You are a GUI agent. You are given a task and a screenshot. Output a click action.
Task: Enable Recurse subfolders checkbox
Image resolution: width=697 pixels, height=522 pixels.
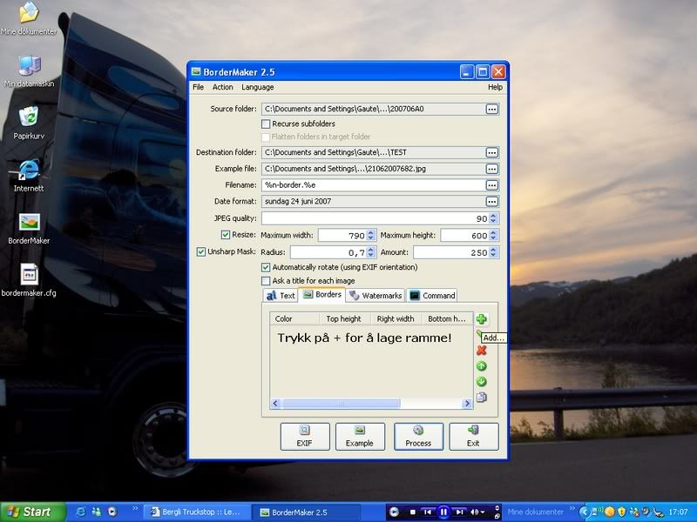(266, 124)
